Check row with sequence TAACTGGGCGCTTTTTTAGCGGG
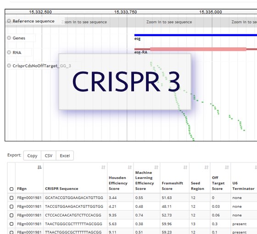The image size is (257, 234). tap(11, 224)
